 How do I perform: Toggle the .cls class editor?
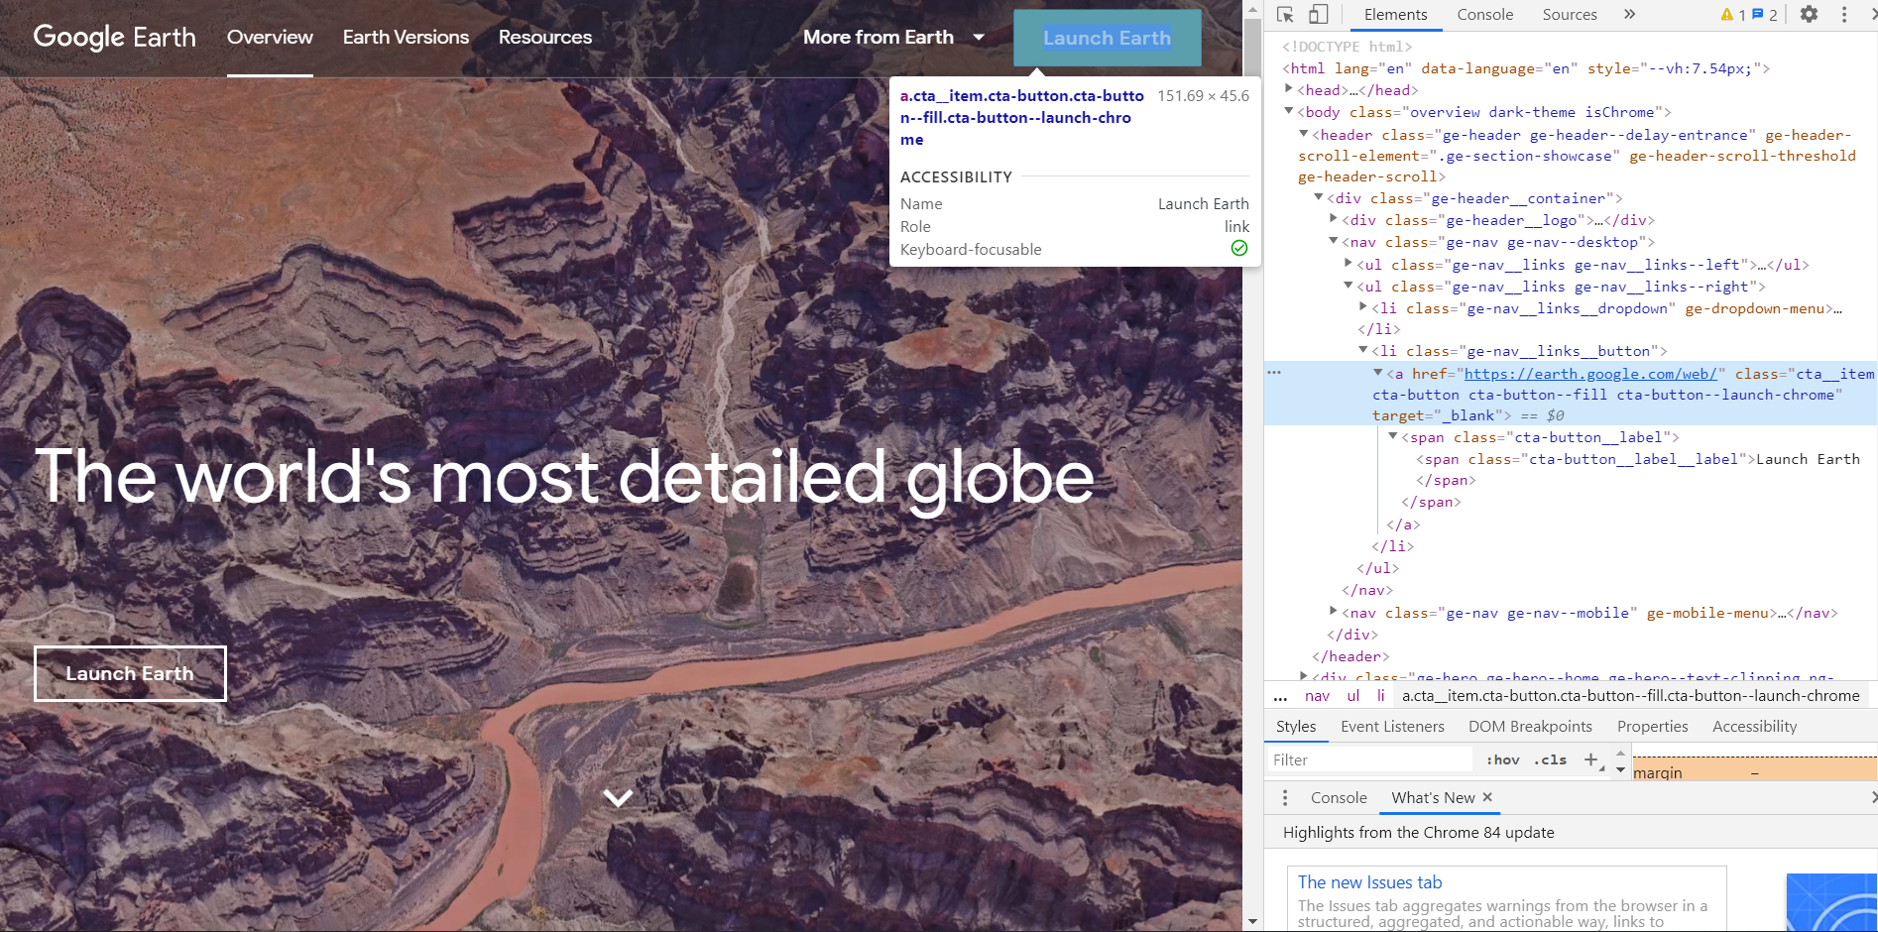[x=1551, y=759]
